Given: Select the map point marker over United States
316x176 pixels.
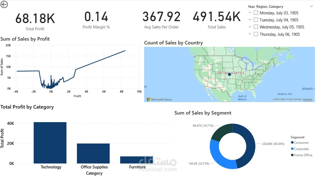Looking at the screenshot, I should pos(229,74).
